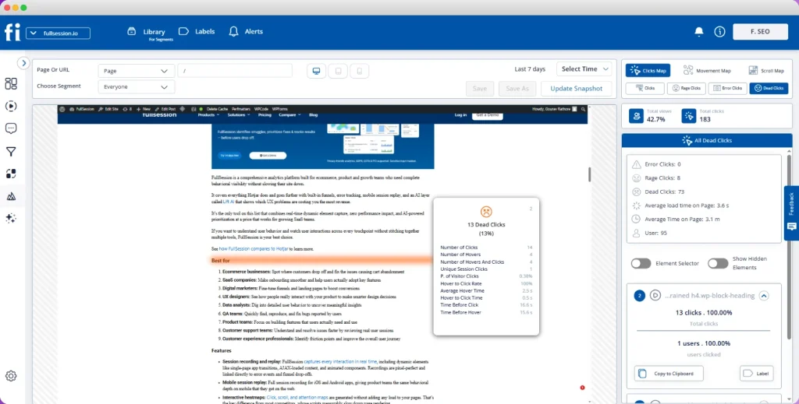Open the how FullSession compares to Hotjar link
This screenshot has height=404, width=799.
tap(254, 249)
